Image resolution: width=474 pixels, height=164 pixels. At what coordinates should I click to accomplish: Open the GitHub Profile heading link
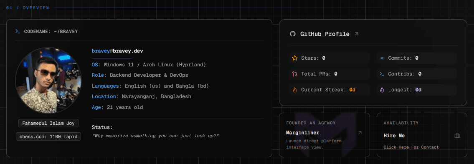coord(324,34)
